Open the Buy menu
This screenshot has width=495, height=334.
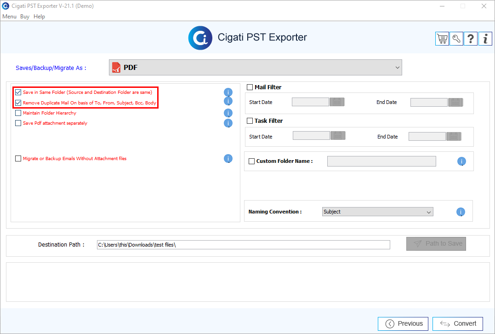[25, 17]
